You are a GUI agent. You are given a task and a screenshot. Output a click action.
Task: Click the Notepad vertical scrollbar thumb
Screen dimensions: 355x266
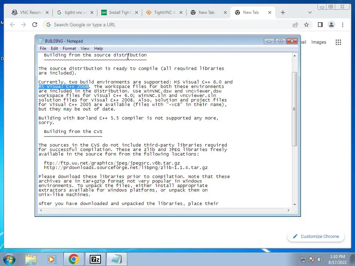click(294, 109)
